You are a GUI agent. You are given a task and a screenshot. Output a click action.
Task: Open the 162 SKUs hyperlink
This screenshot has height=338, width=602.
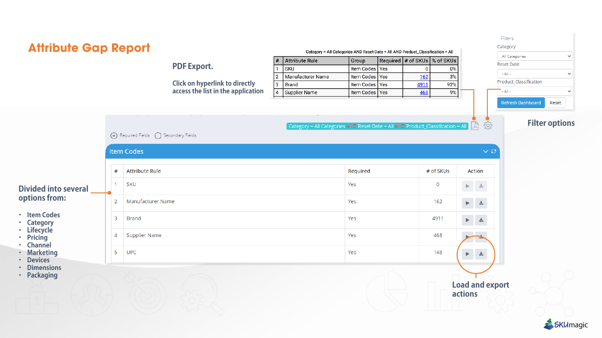pyautogui.click(x=424, y=77)
